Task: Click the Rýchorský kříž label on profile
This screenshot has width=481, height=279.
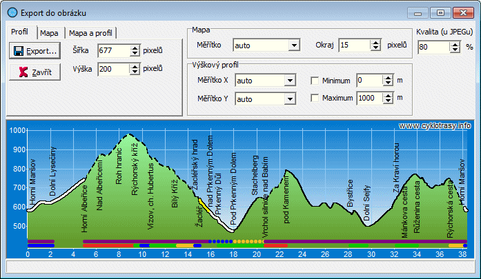Action: coord(135,169)
